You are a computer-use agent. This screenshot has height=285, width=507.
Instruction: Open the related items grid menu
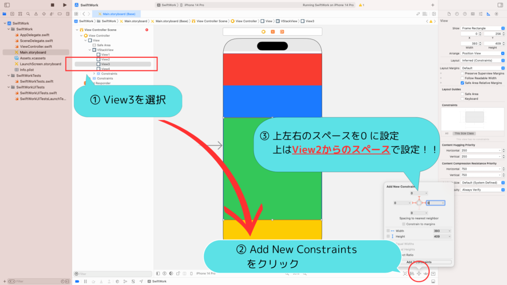point(76,14)
